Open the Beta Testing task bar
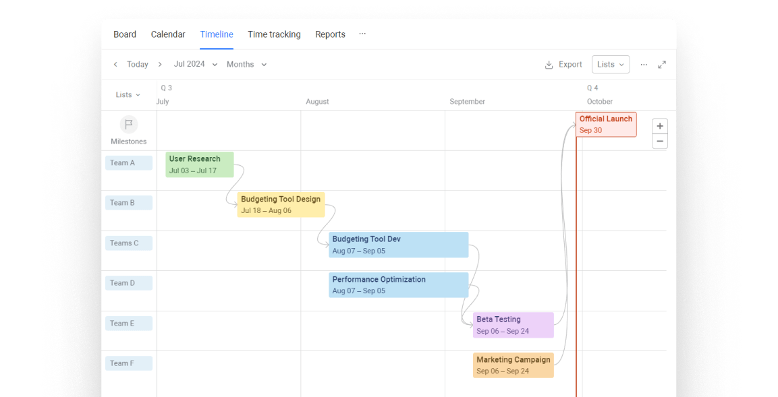Viewport: 778px width, 397px height. pyautogui.click(x=513, y=325)
